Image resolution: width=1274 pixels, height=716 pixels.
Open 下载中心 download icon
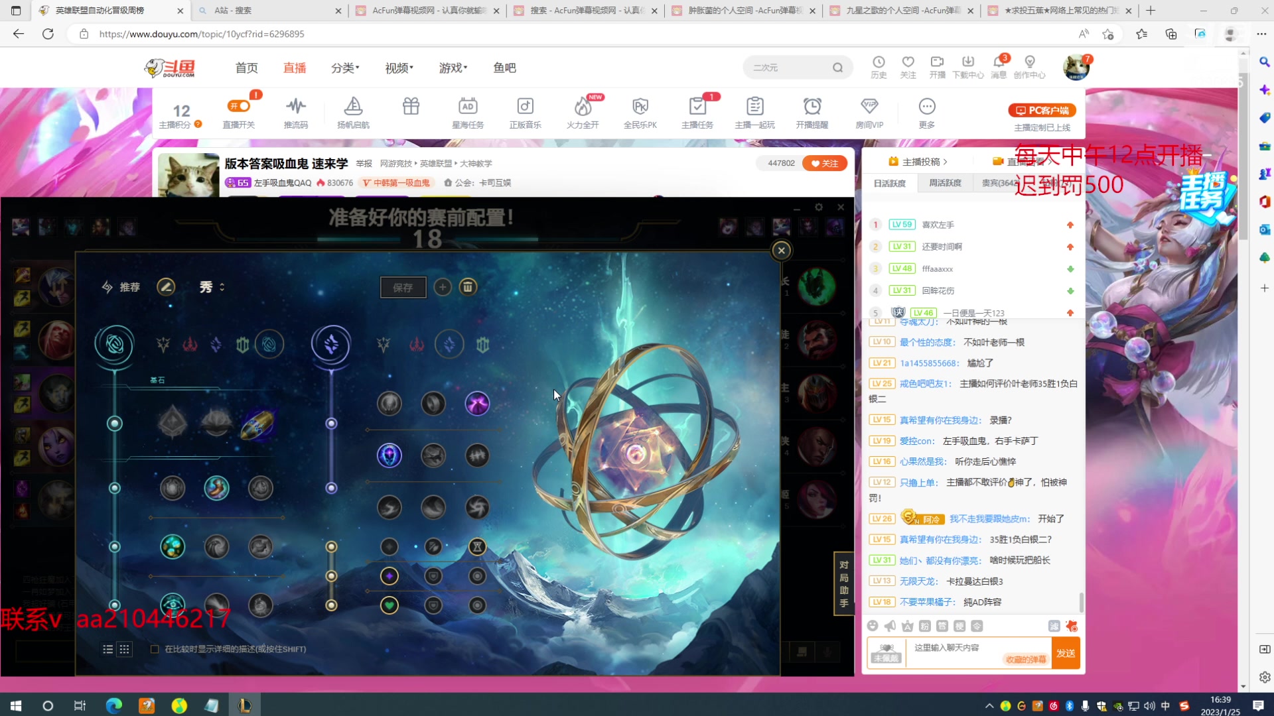[x=968, y=62]
